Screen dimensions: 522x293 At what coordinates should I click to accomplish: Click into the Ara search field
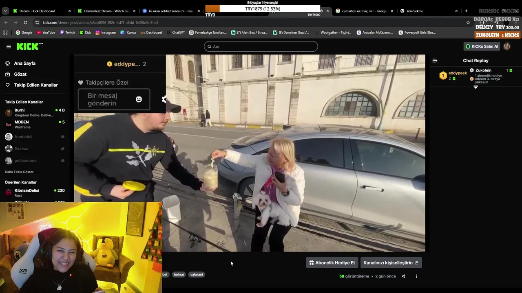pyautogui.click(x=261, y=46)
